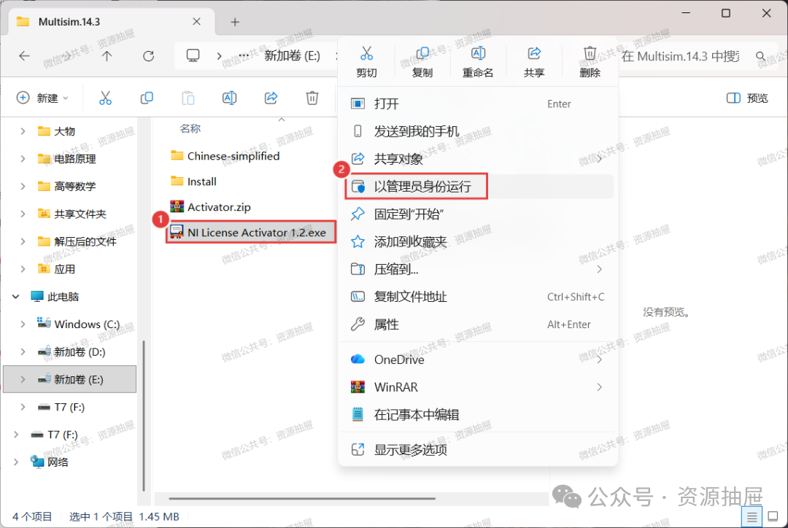Image resolution: width=788 pixels, height=528 pixels.
Task: Click the toolbar Copy icon
Action: 147,98
